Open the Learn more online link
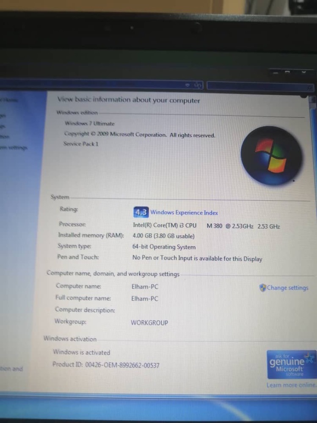 click(x=291, y=385)
